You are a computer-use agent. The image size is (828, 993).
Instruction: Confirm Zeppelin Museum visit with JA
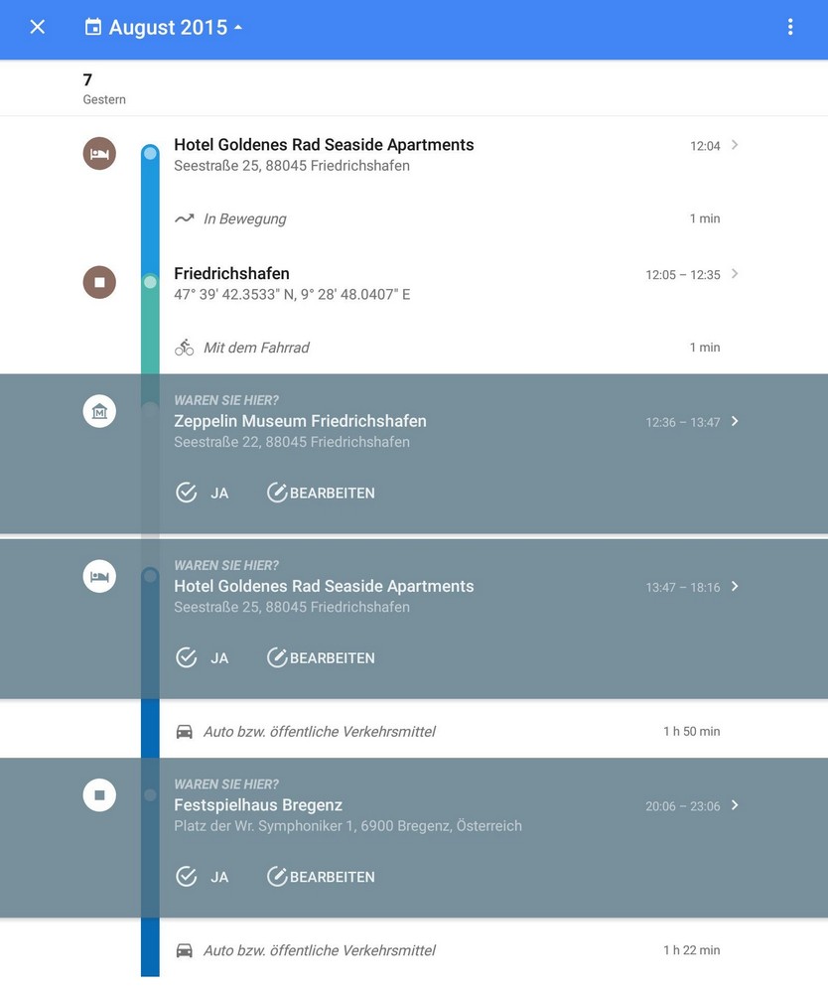[202, 493]
